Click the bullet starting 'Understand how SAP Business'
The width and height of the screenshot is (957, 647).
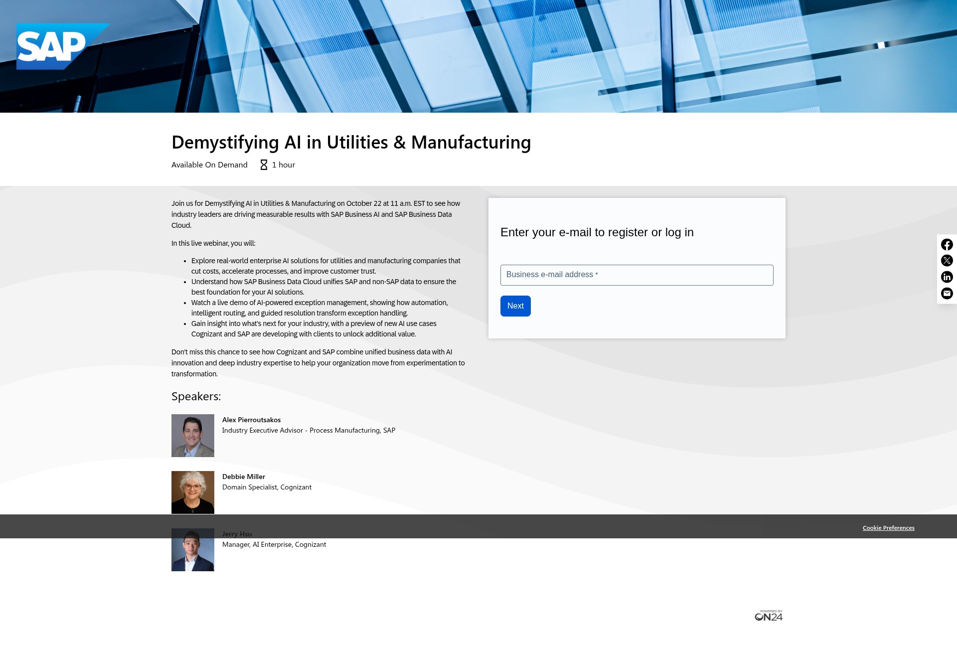[x=324, y=287]
